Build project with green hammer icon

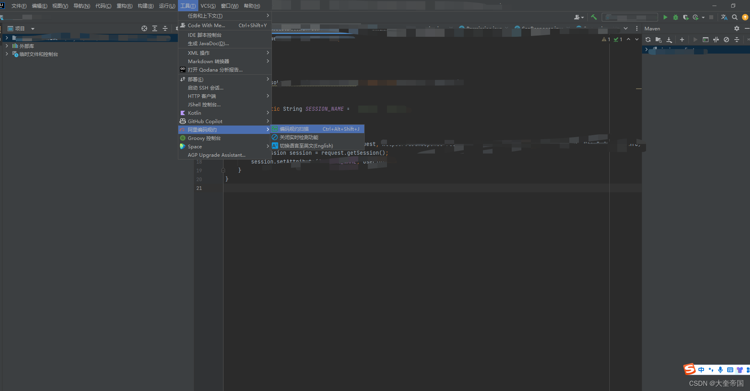(594, 17)
